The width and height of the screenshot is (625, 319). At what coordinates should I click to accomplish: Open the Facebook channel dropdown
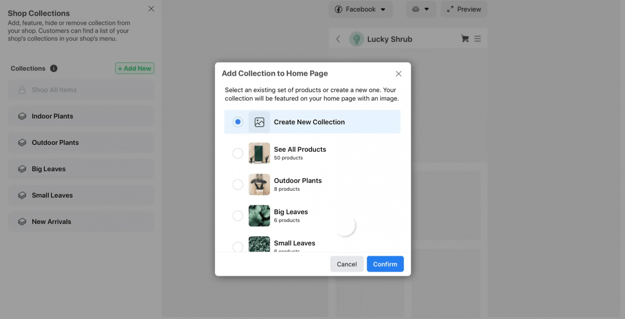click(383, 9)
